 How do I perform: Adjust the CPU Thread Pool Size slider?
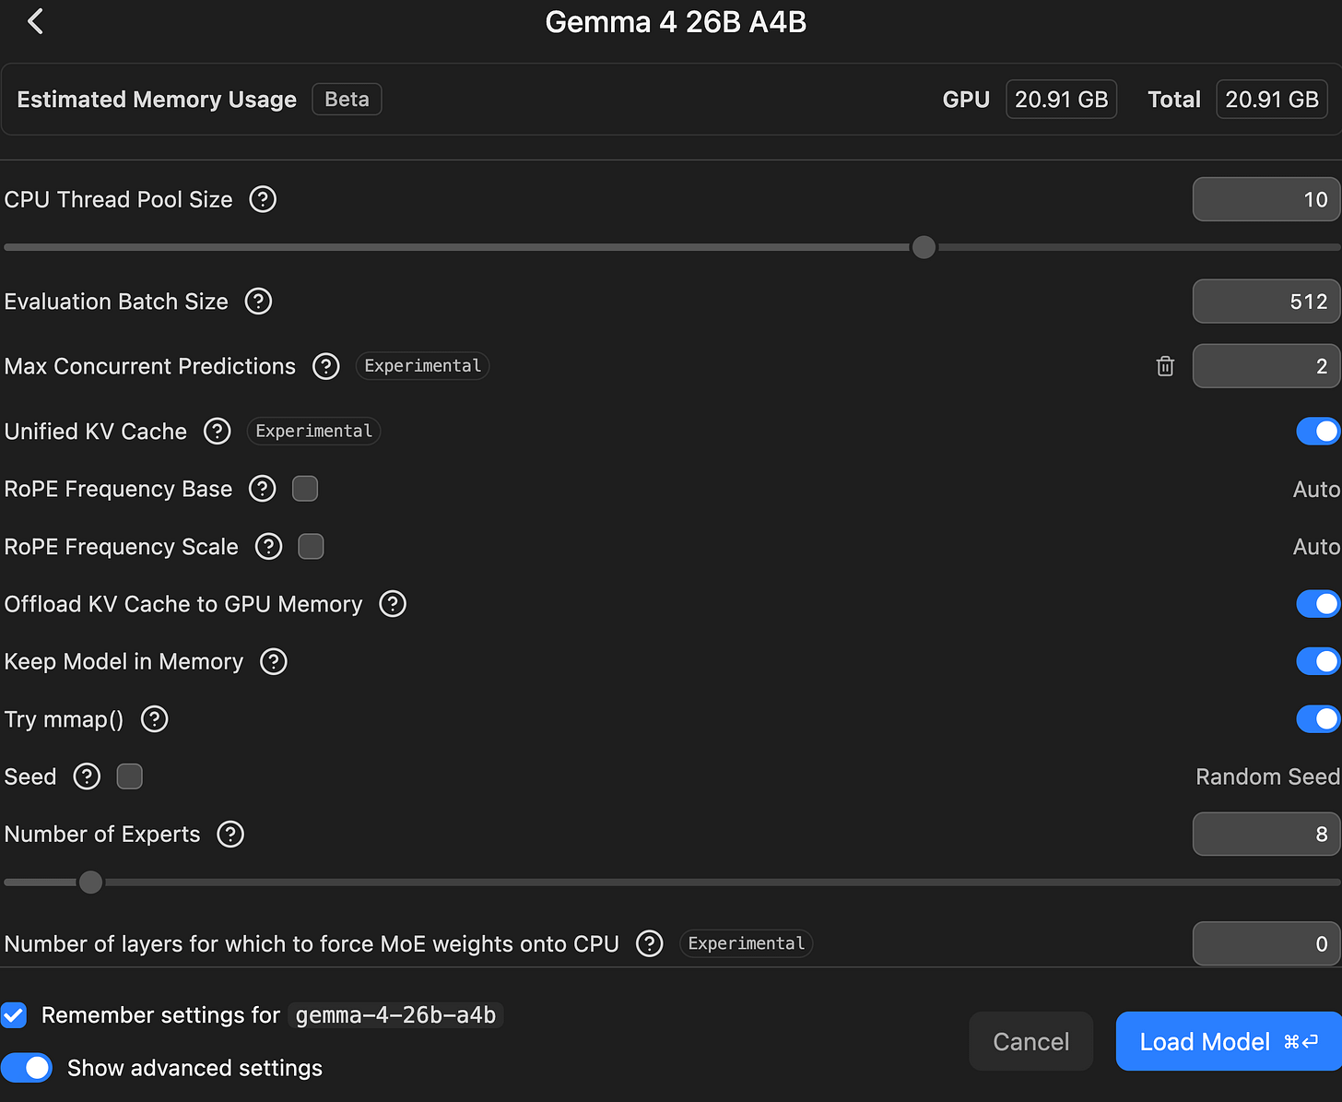click(x=924, y=247)
